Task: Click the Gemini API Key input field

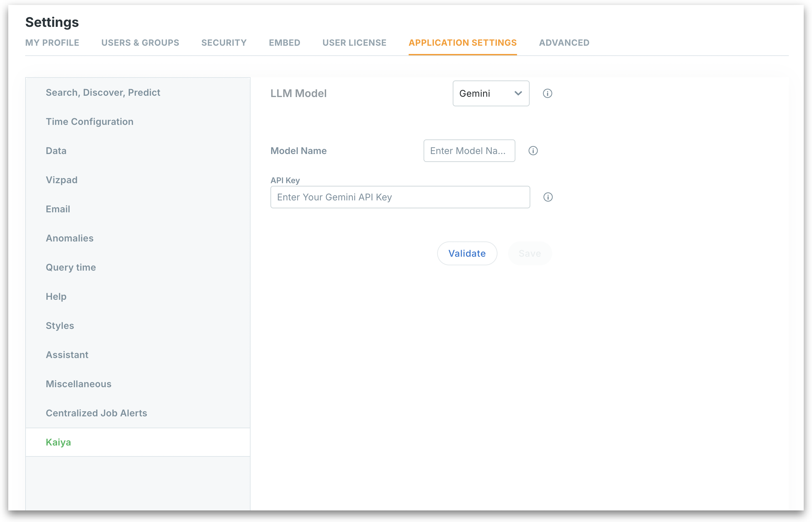Action: click(400, 197)
